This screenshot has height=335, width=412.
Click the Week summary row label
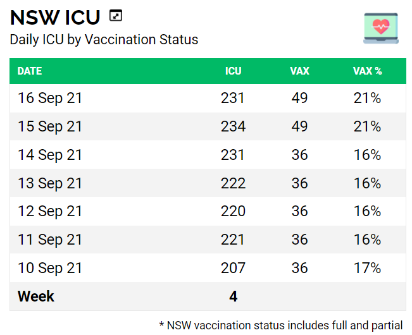tap(36, 296)
